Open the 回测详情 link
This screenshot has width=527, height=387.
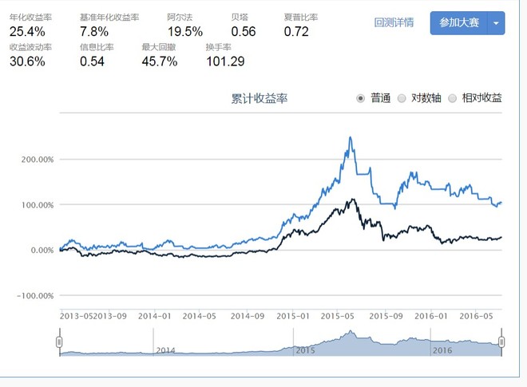394,22
